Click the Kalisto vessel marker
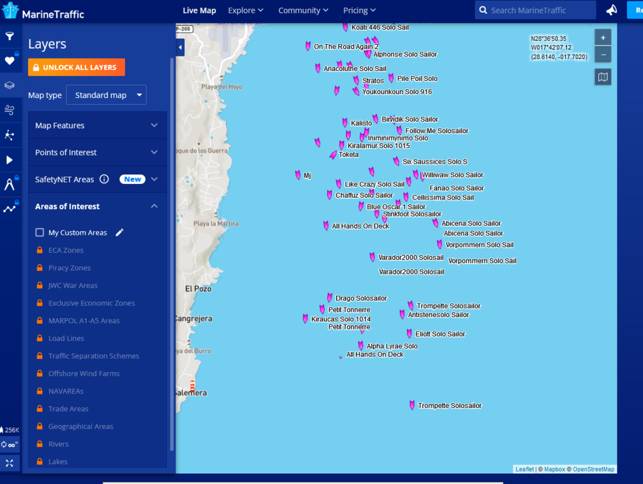The width and height of the screenshot is (643, 484). pyautogui.click(x=345, y=122)
